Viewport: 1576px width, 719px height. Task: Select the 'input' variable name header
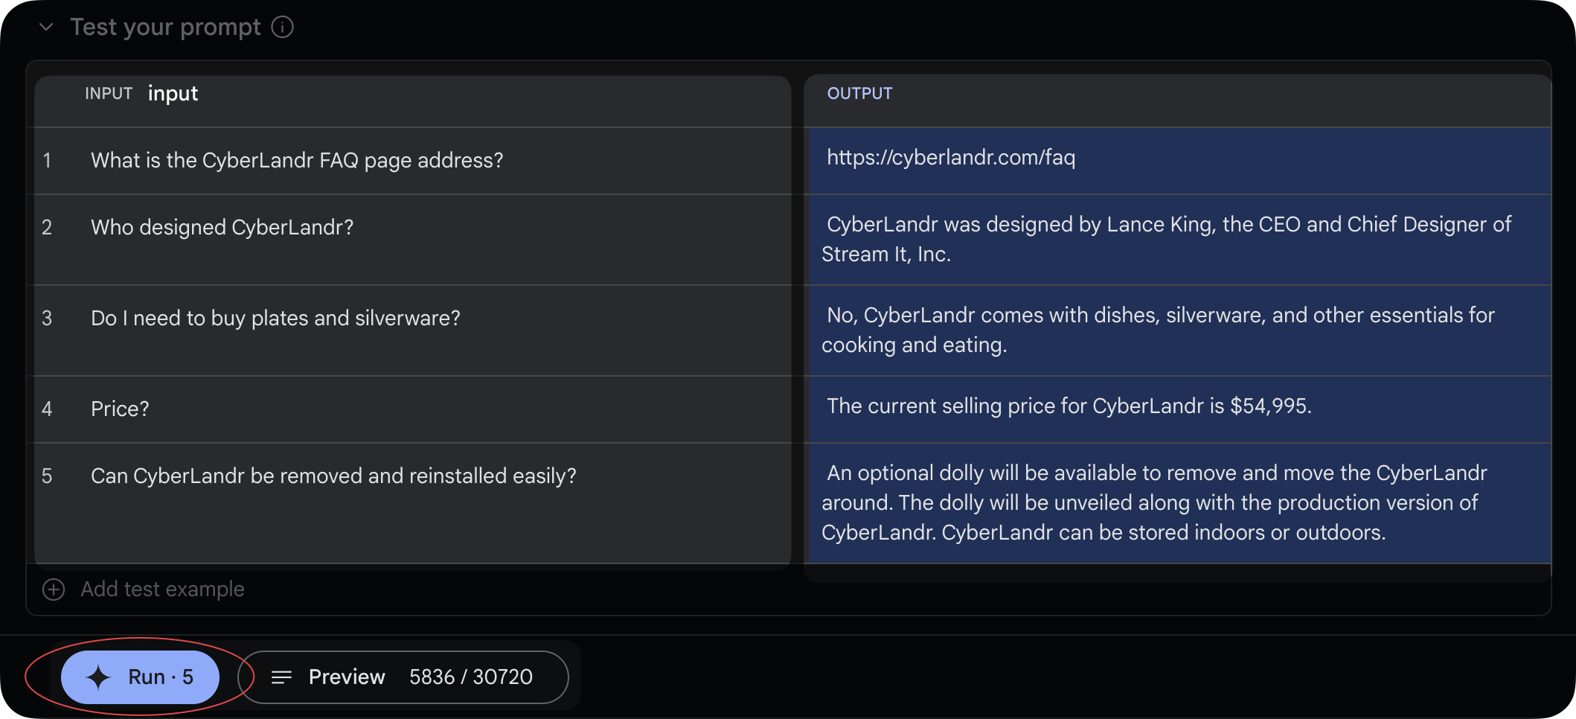coord(173,94)
